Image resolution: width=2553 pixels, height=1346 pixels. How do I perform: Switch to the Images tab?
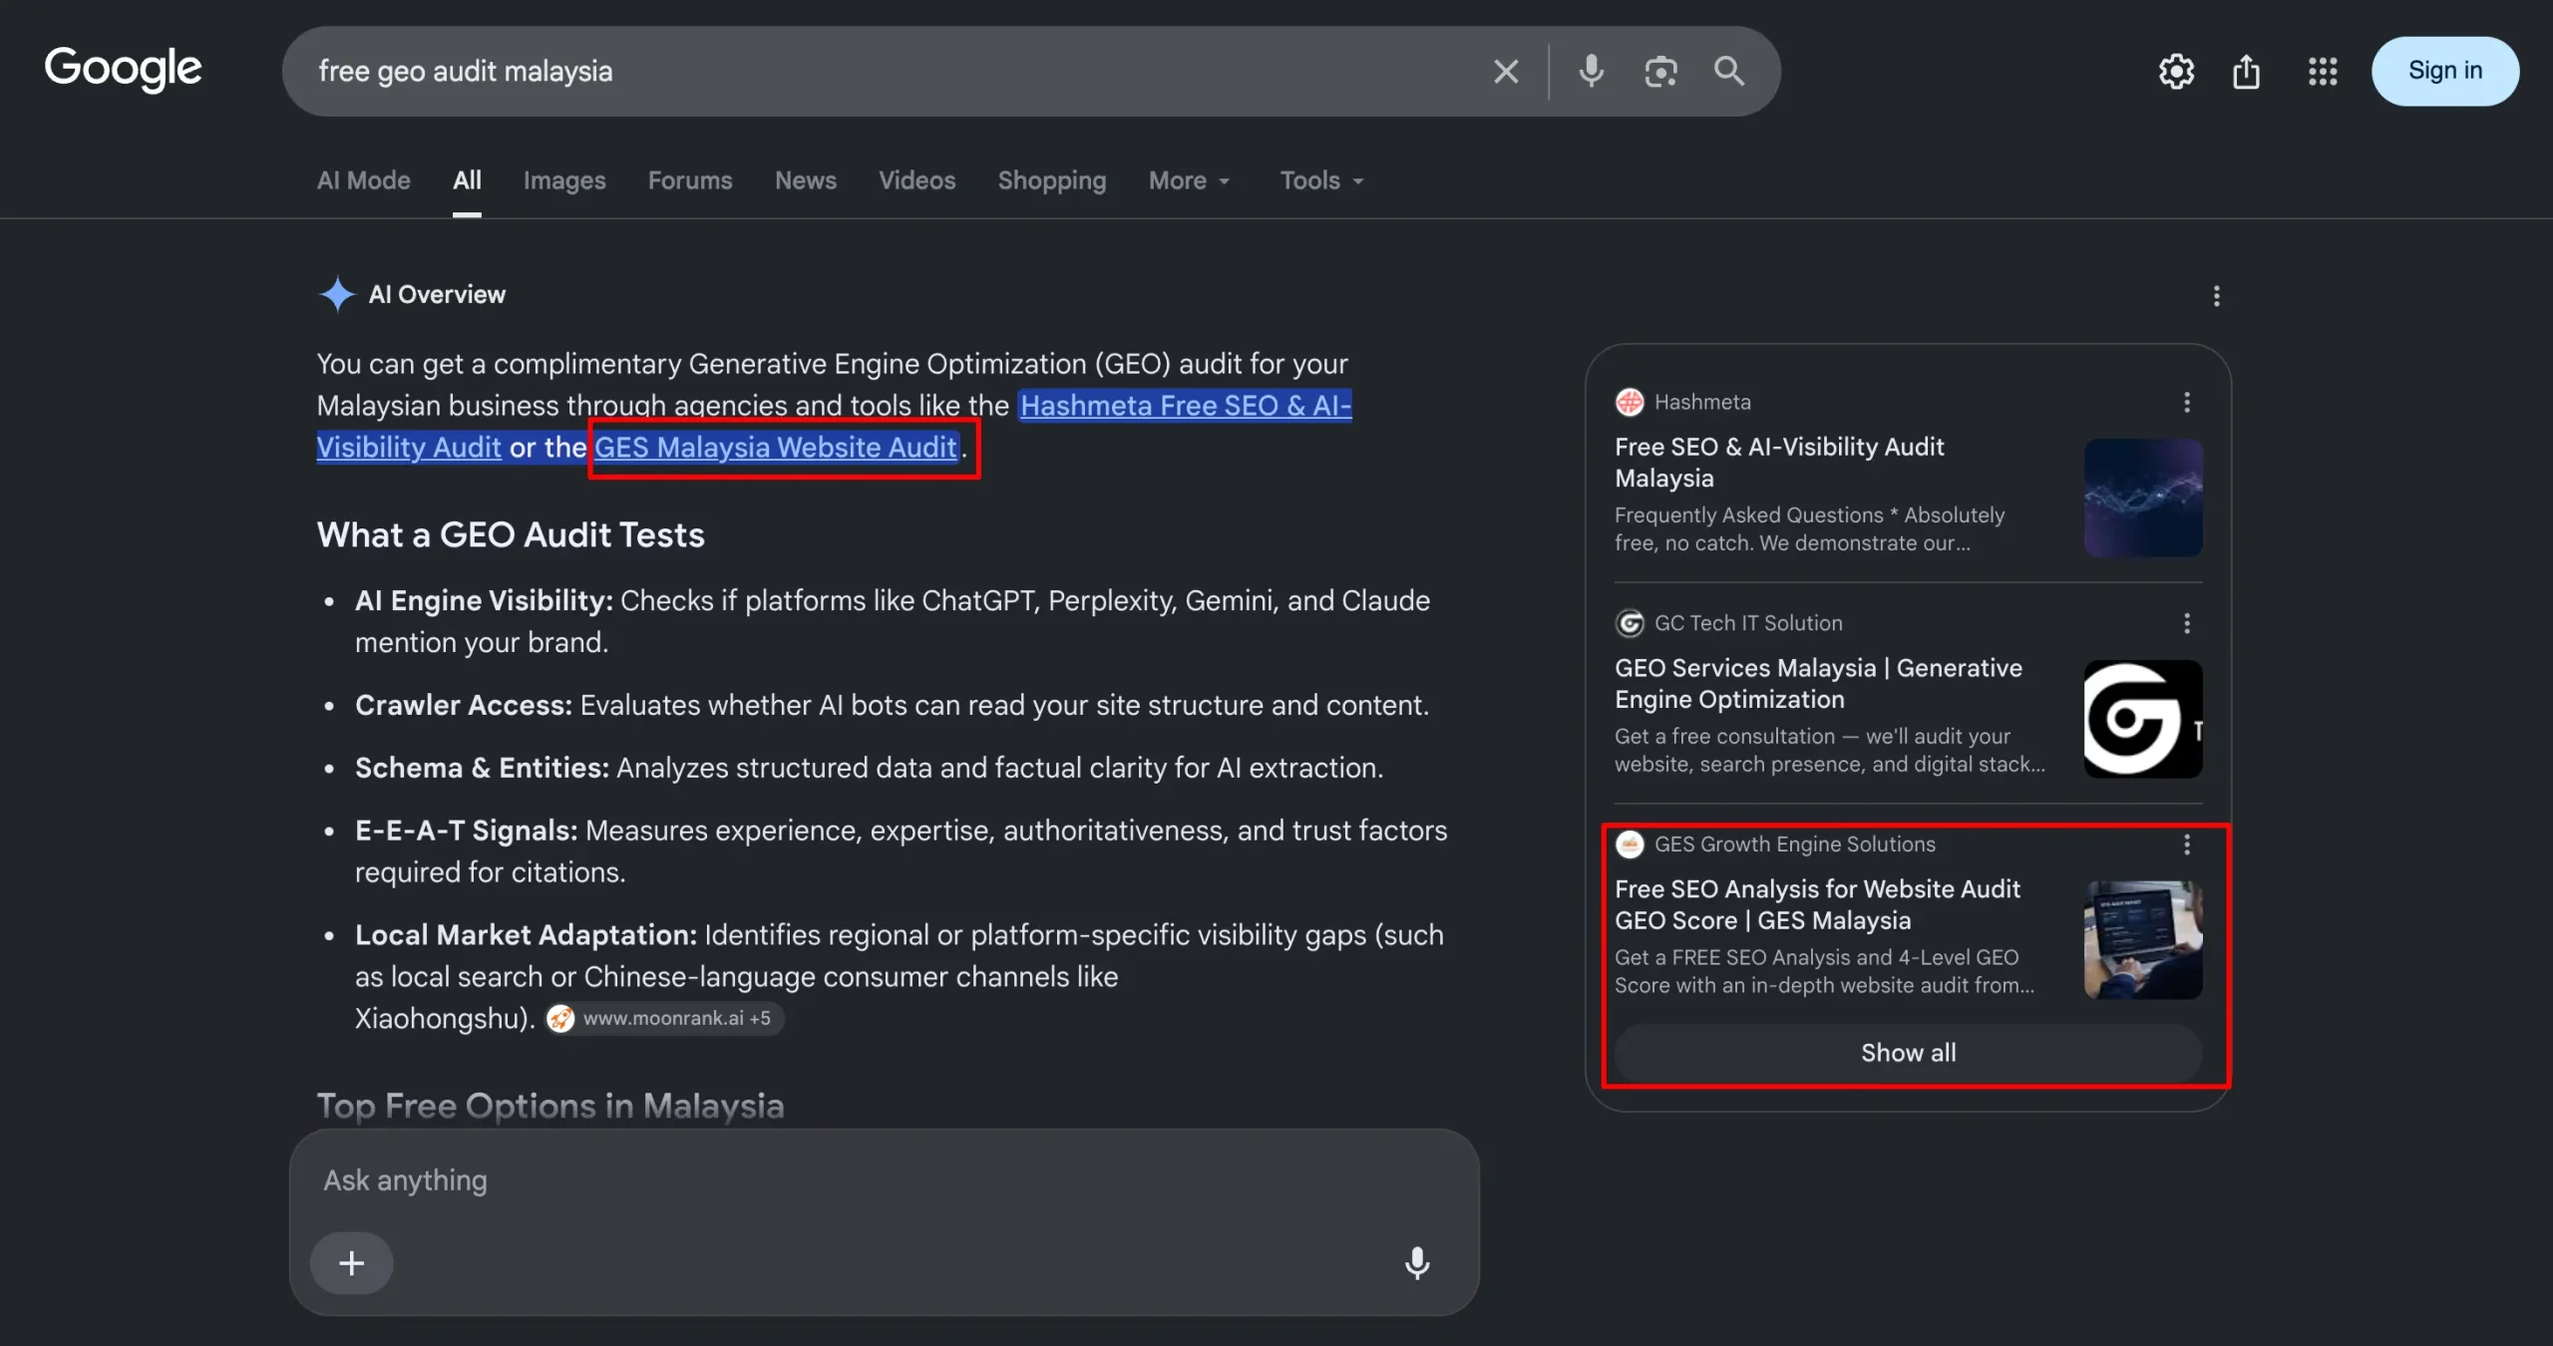click(564, 180)
